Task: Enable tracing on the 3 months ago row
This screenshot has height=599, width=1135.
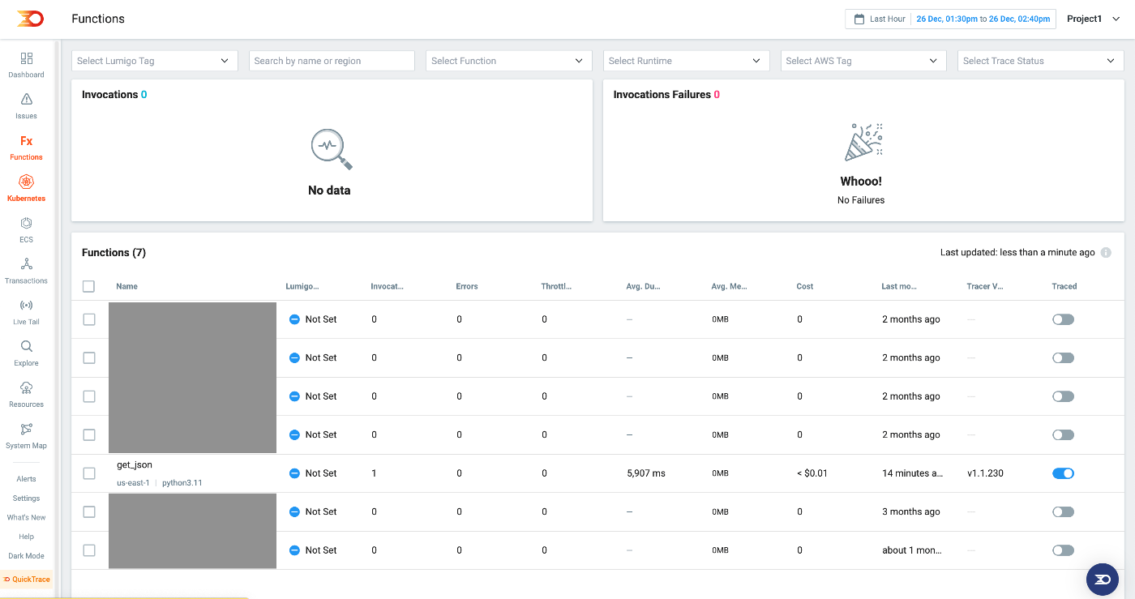Action: (x=1063, y=511)
